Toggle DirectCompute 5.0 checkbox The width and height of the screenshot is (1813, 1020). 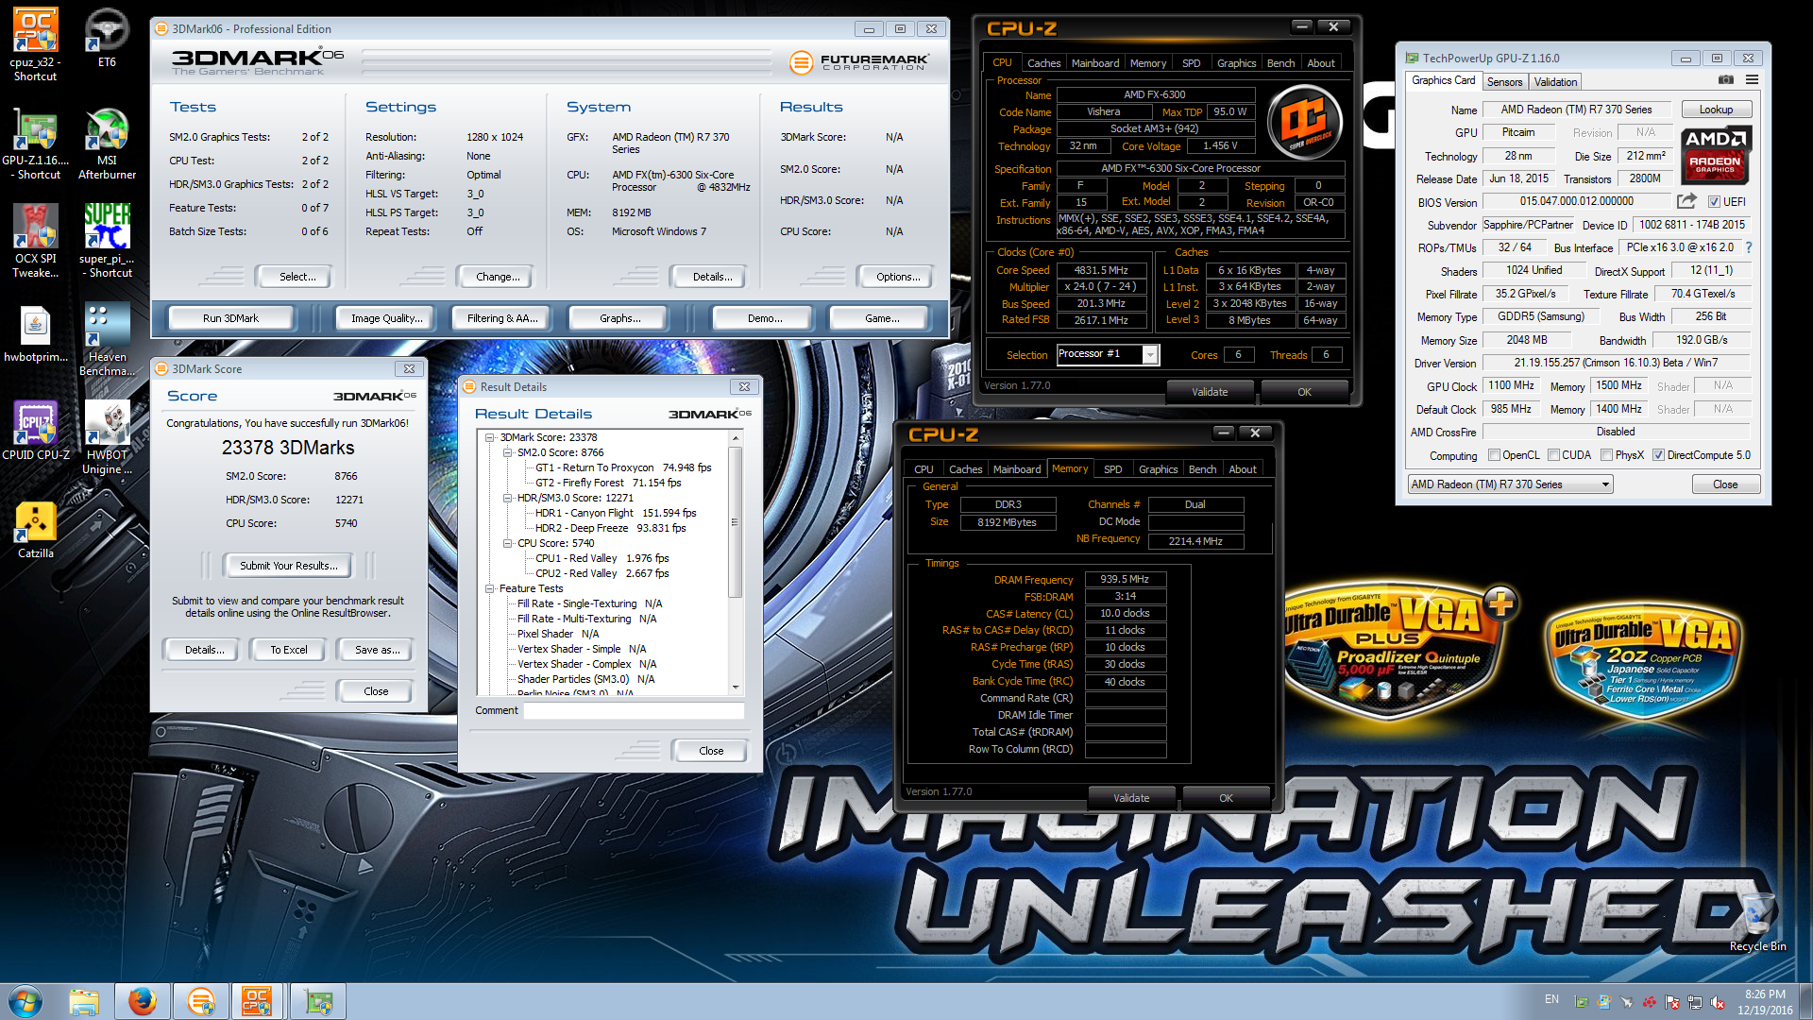point(1658,455)
